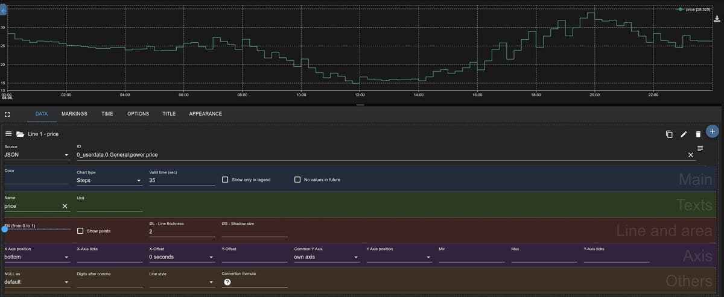Edit line name with the pencil icon

pos(684,134)
